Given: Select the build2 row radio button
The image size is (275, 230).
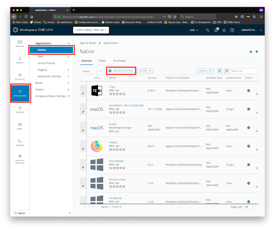Looking at the screenshot, I should coord(83,125).
